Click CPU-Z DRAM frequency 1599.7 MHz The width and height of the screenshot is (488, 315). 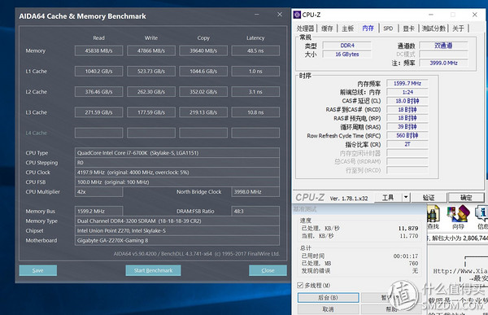click(407, 84)
